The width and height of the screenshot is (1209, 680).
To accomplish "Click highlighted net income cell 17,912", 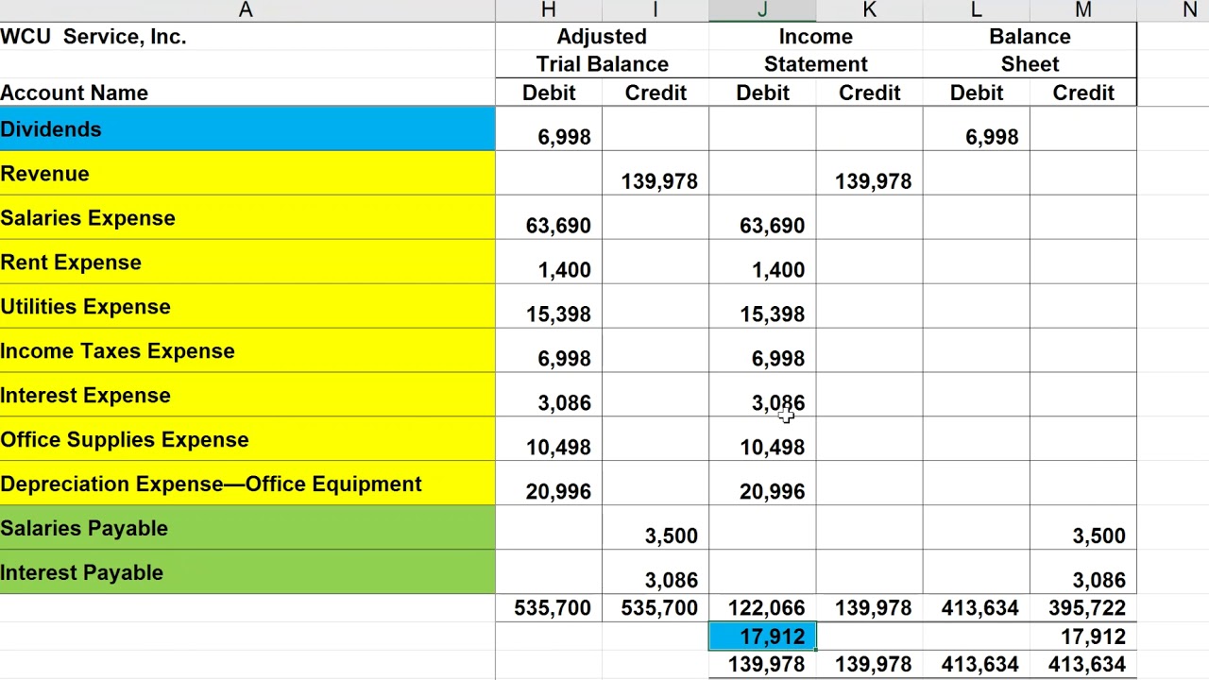I will click(762, 637).
